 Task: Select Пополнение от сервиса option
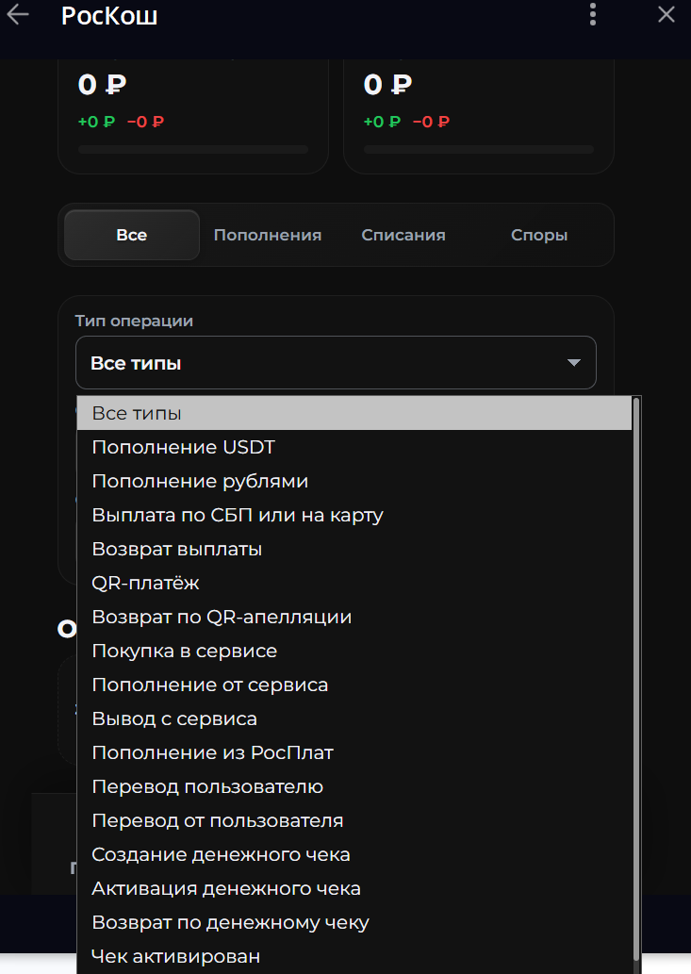[x=354, y=685]
